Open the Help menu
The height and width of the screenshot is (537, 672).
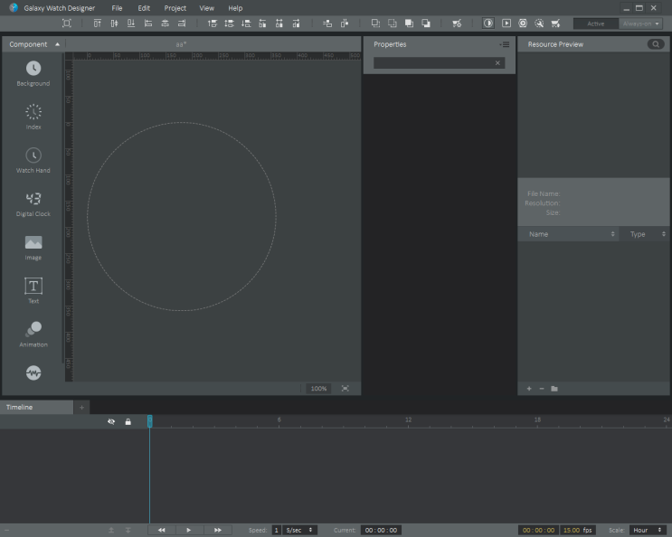click(x=235, y=8)
